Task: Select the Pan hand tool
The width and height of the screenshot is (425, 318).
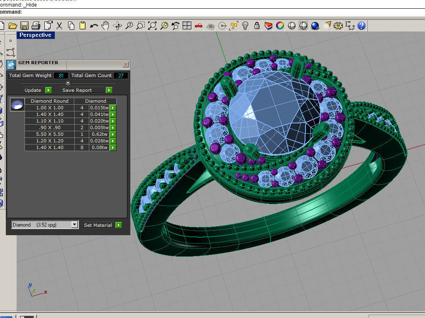Action: coord(105,26)
